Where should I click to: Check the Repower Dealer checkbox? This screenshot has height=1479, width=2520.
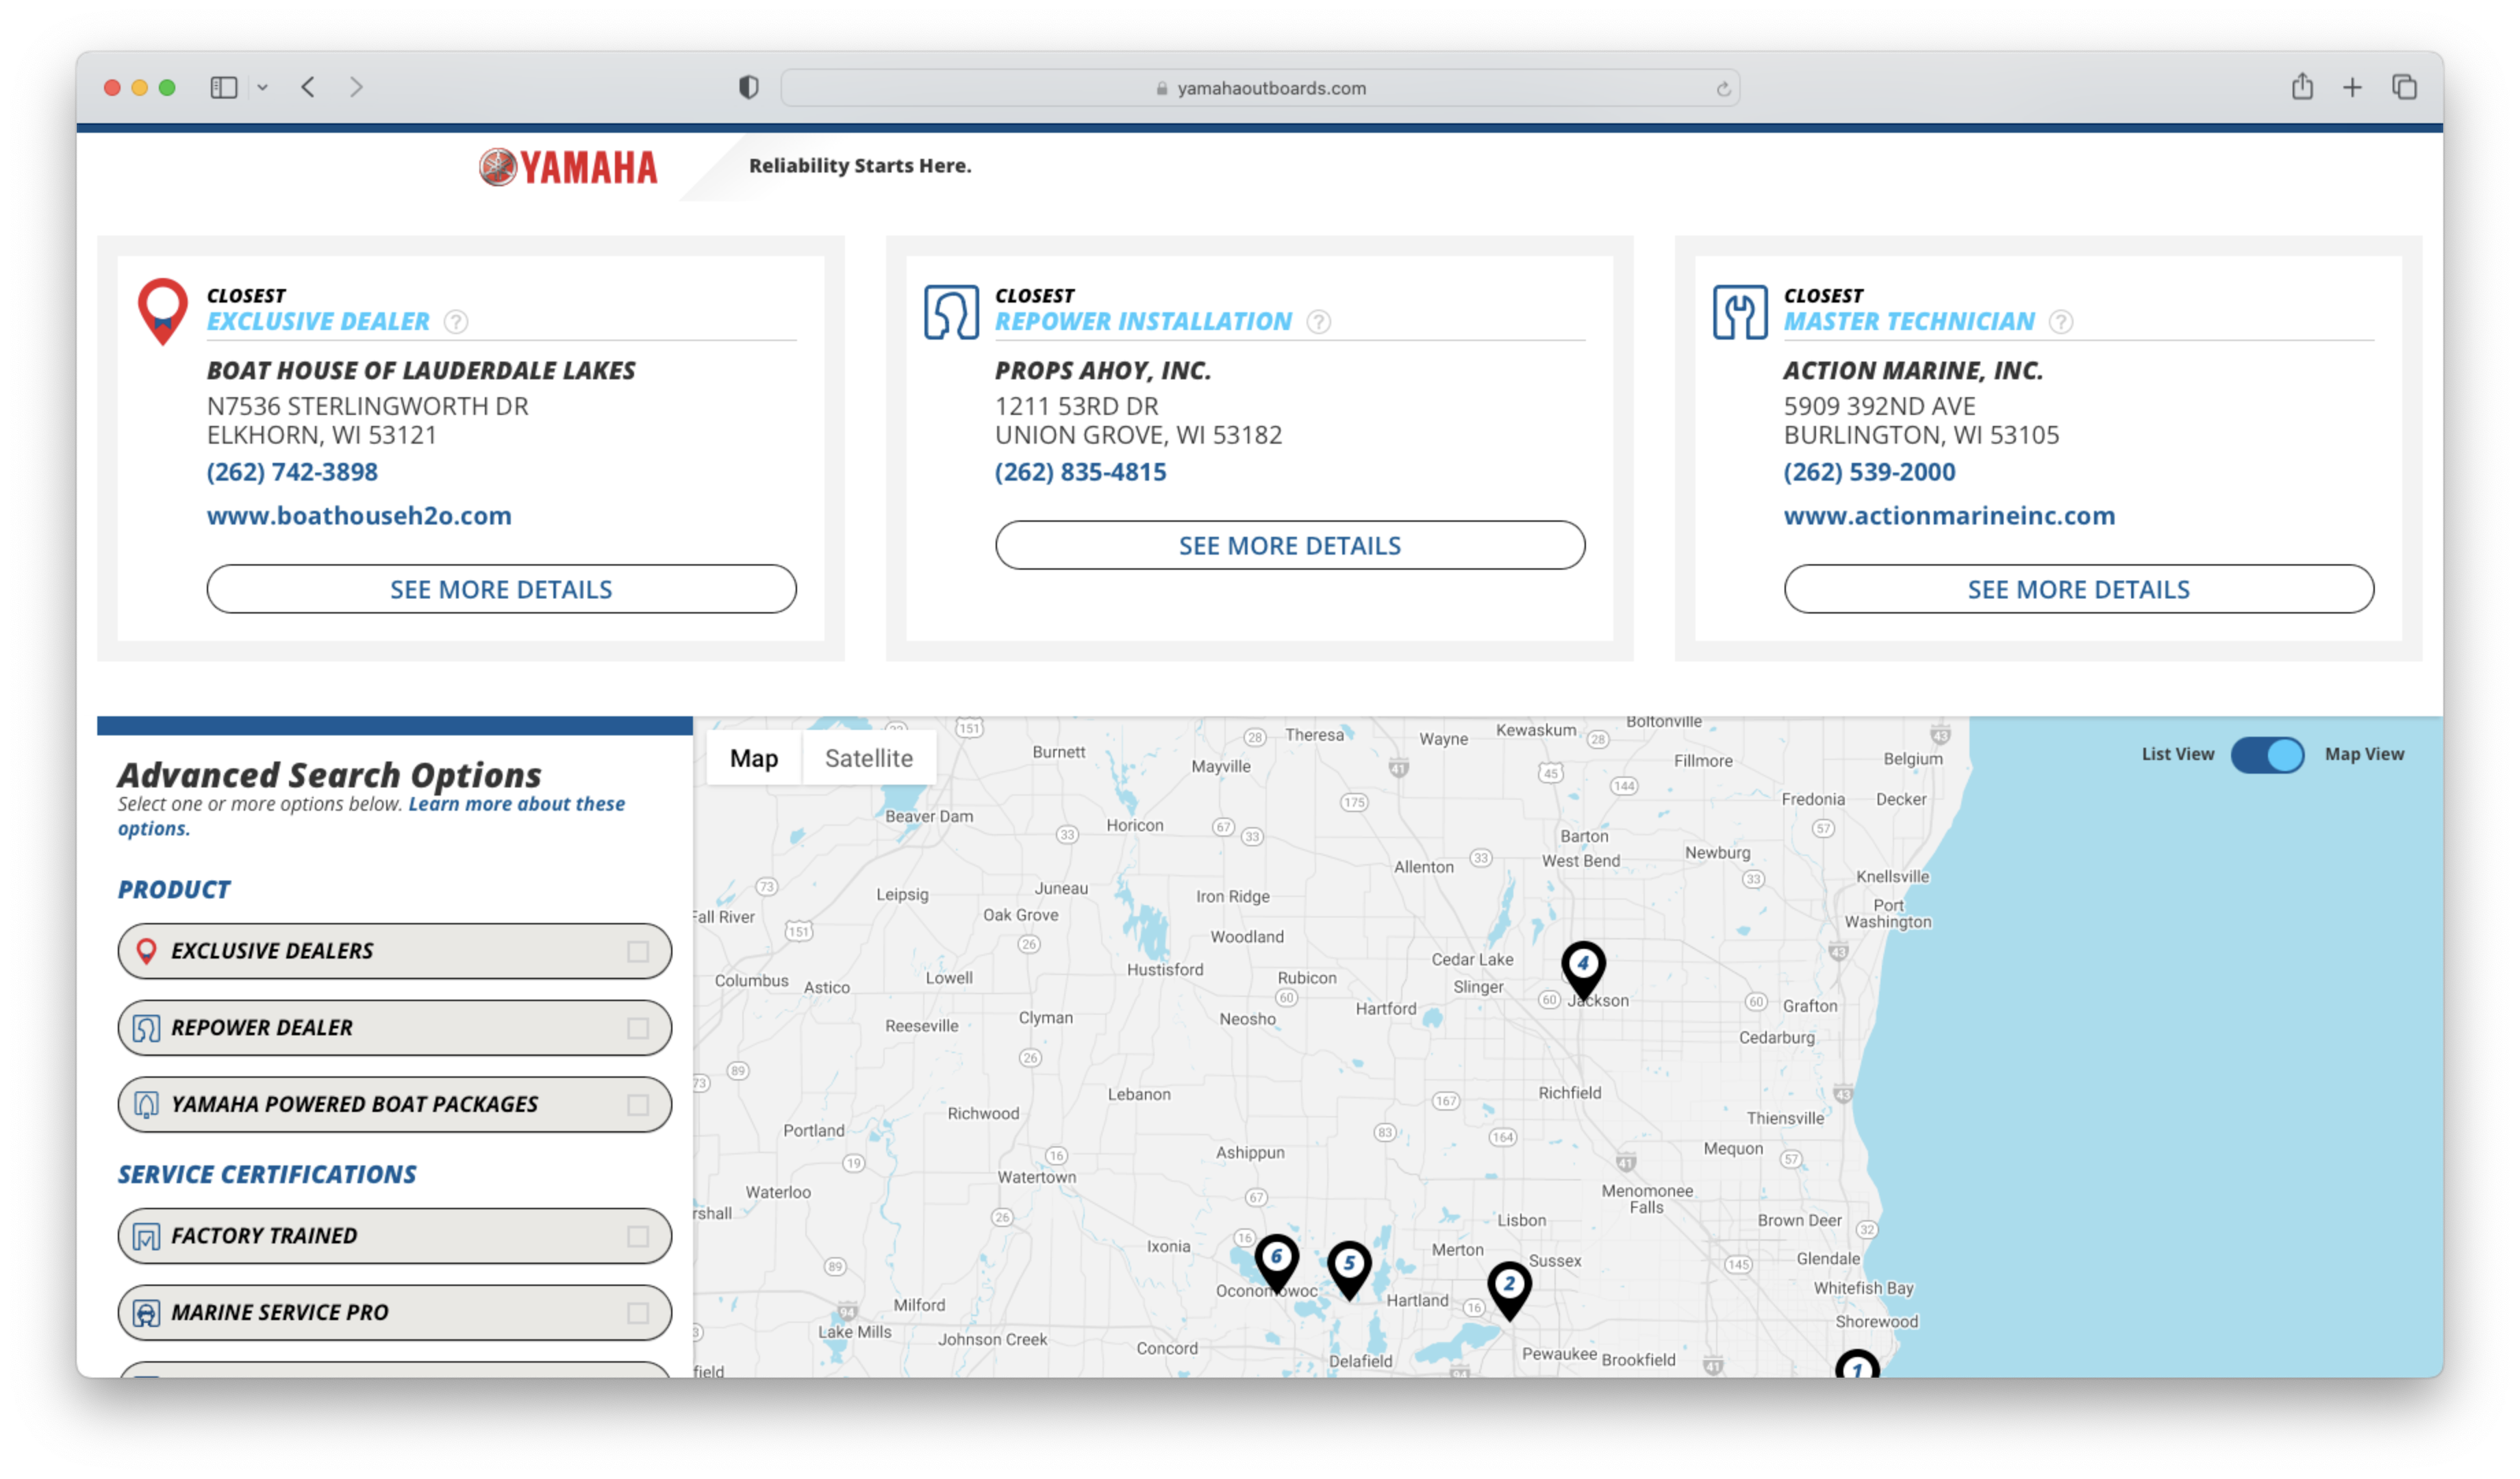coord(638,1028)
